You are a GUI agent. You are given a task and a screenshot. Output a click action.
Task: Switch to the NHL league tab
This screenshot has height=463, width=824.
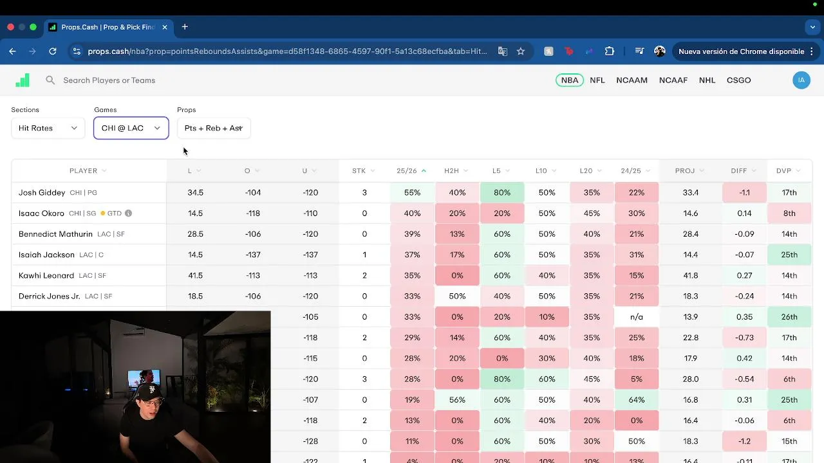(707, 80)
